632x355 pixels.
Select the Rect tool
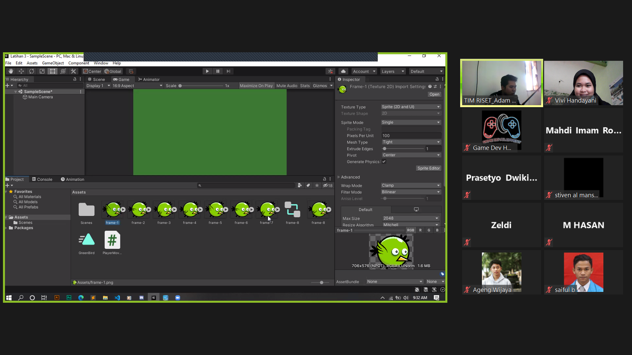tap(53, 71)
